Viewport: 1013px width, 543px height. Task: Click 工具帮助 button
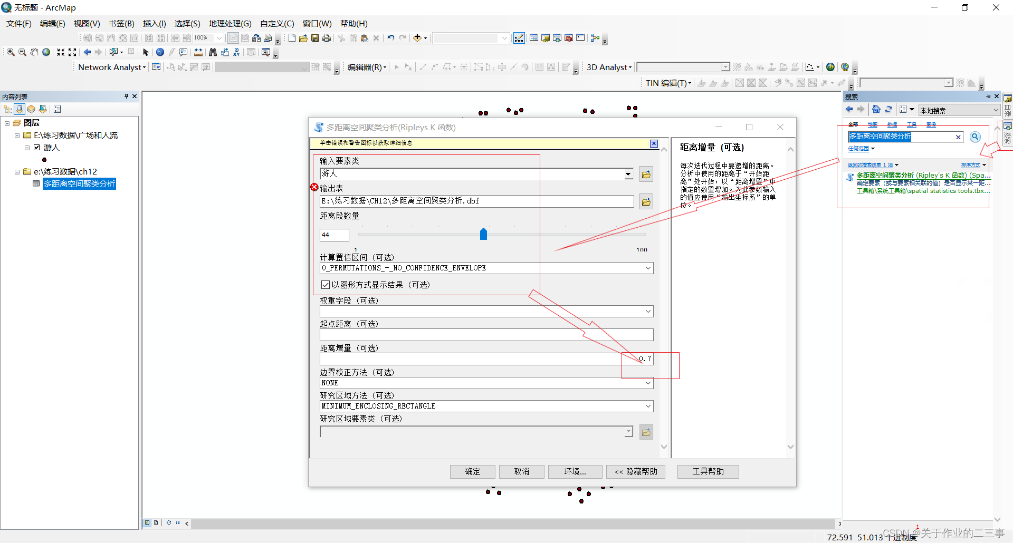pos(708,472)
